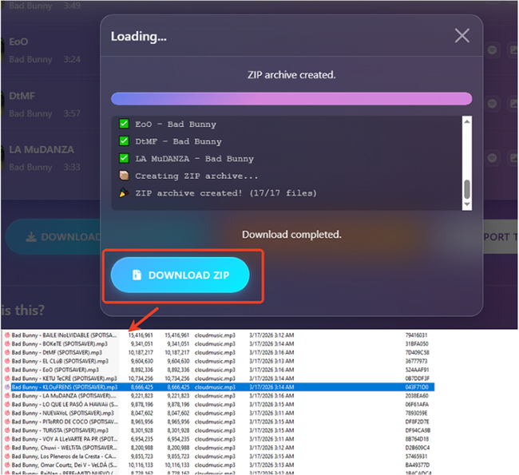
Task: Click the Spotify icon in the DtMF row behind dialog
Action: (492, 104)
